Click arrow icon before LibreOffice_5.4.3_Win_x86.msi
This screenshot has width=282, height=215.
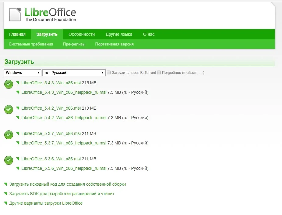click(x=18, y=82)
